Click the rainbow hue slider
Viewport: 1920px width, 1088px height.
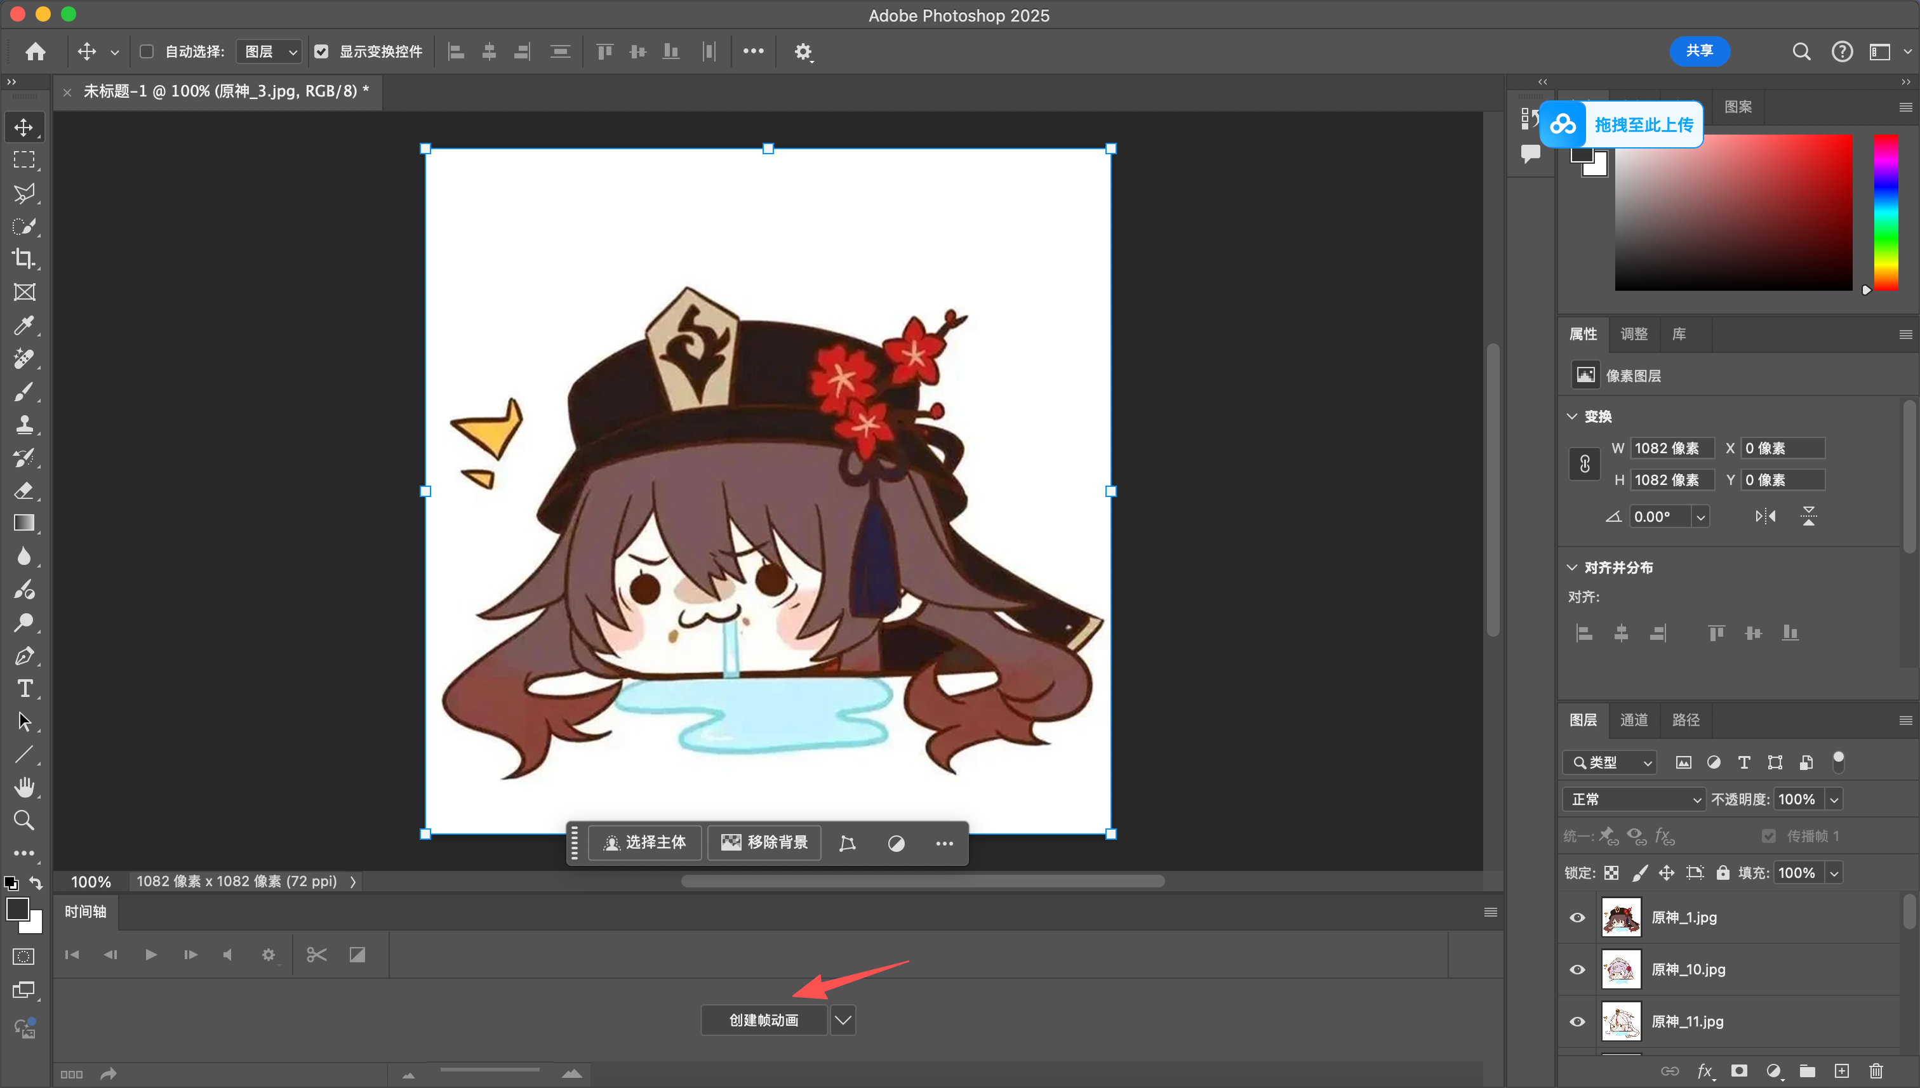click(1885, 212)
